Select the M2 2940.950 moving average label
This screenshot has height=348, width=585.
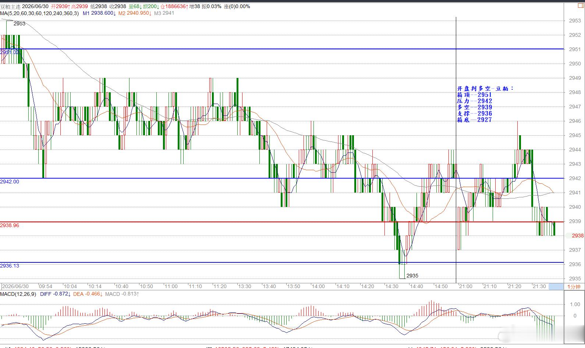[x=135, y=13]
